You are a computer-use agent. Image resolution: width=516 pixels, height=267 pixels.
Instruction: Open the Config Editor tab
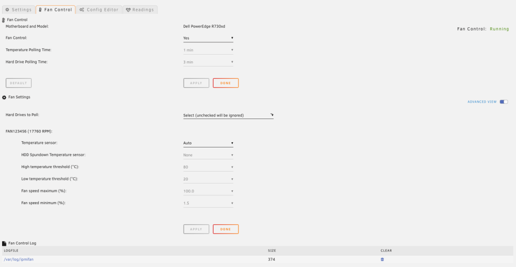pyautogui.click(x=99, y=9)
